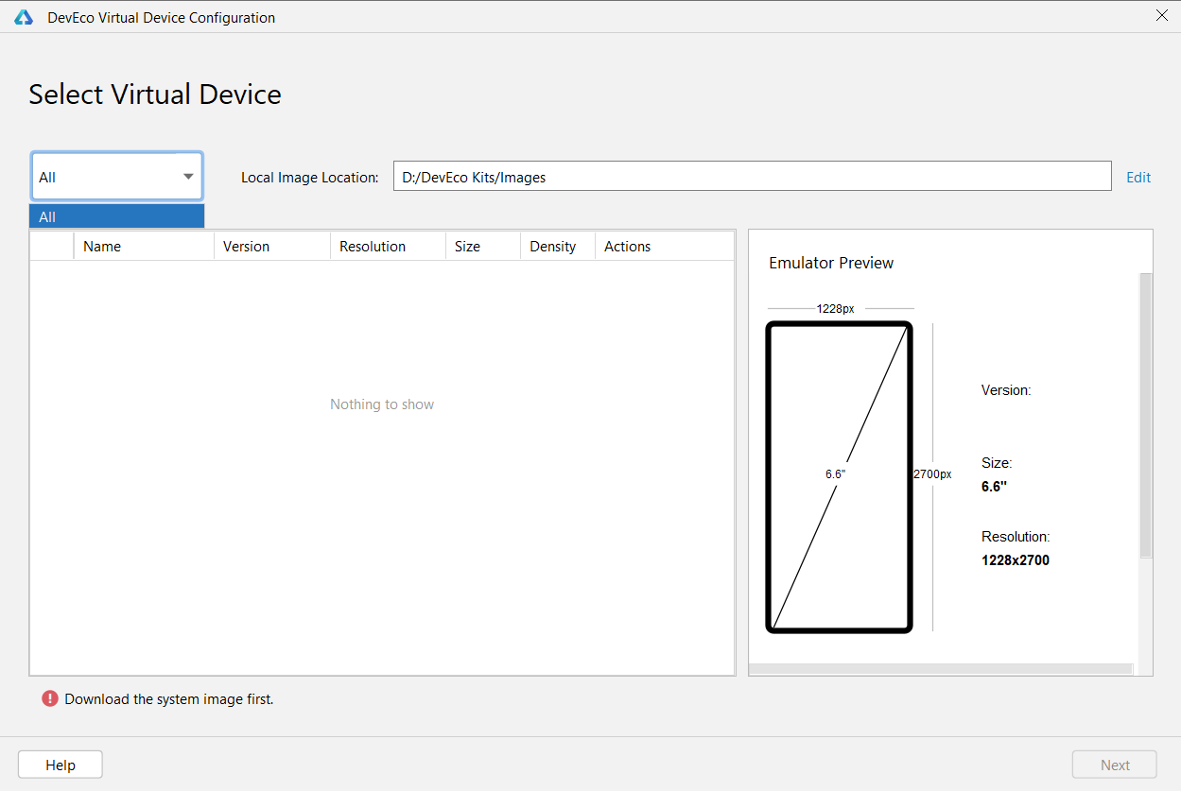Sort table by Name column header
Screen dimensions: 1181x791
[144, 246]
